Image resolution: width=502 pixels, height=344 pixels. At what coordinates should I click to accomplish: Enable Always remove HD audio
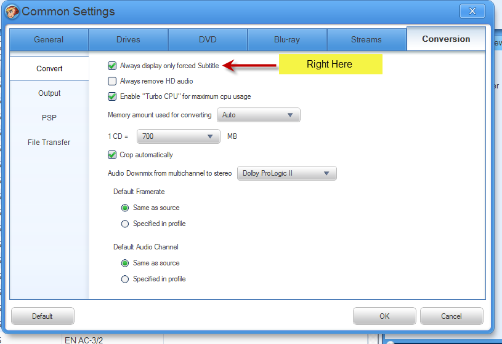pos(111,81)
